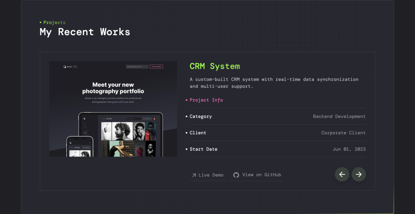
Task: Click the photography portfolio project thumbnail
Action: (113, 109)
